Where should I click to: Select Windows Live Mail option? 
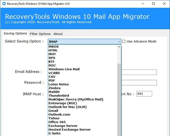click(64, 69)
